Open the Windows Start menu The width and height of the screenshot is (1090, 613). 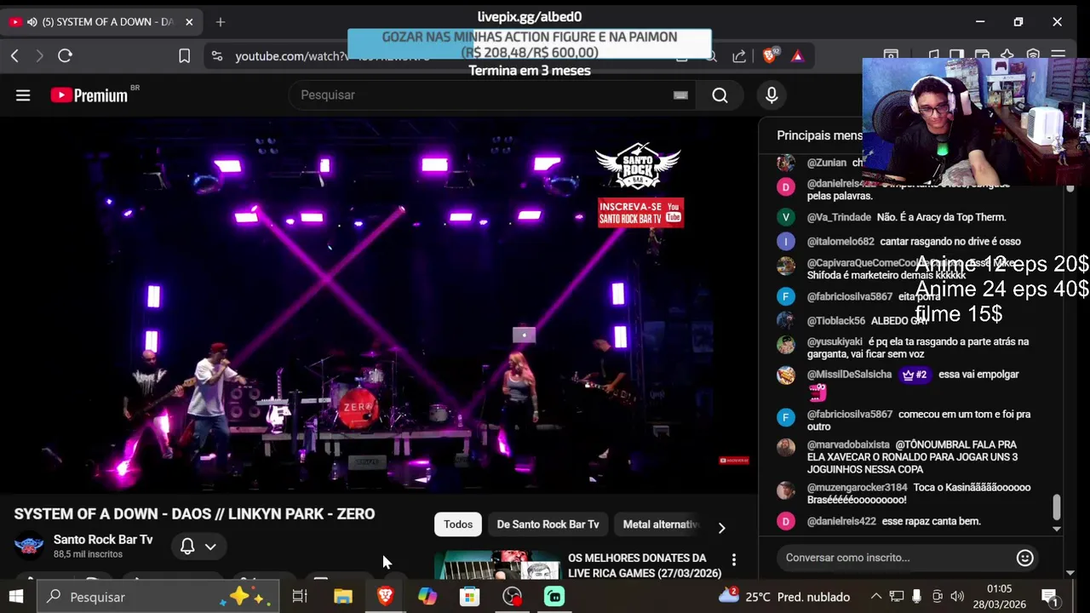click(16, 597)
